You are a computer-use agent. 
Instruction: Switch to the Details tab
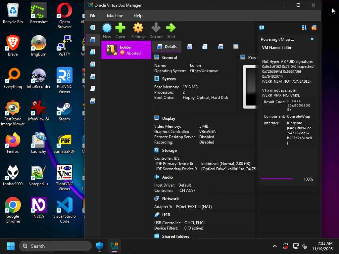point(167,47)
